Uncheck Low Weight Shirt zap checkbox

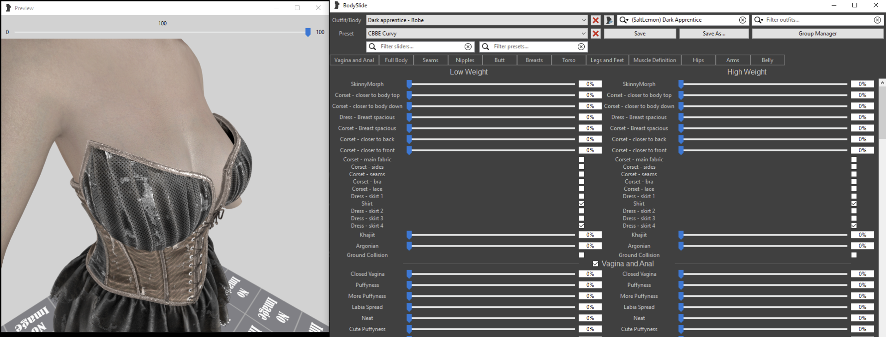tap(581, 204)
